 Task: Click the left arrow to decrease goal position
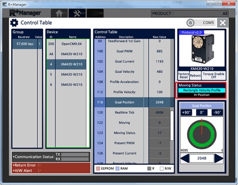coord(185,158)
